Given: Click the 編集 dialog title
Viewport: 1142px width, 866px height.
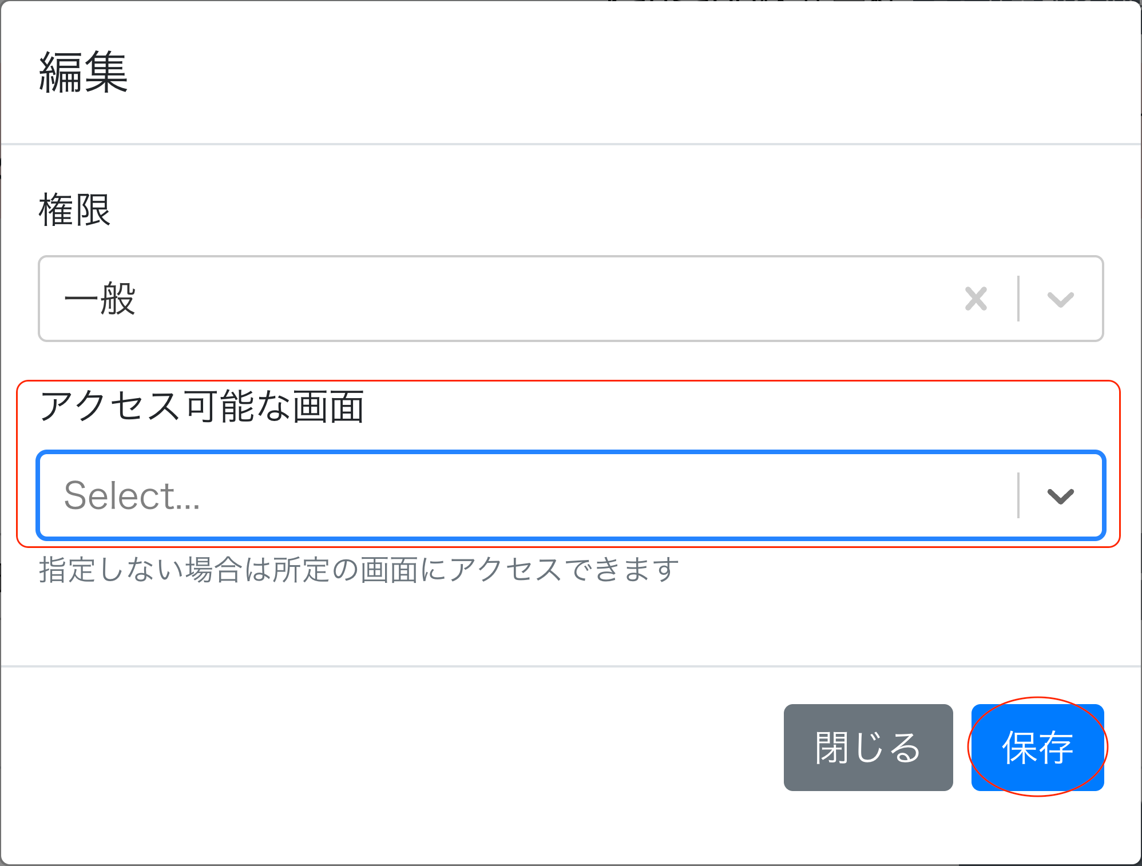Looking at the screenshot, I should tap(84, 72).
